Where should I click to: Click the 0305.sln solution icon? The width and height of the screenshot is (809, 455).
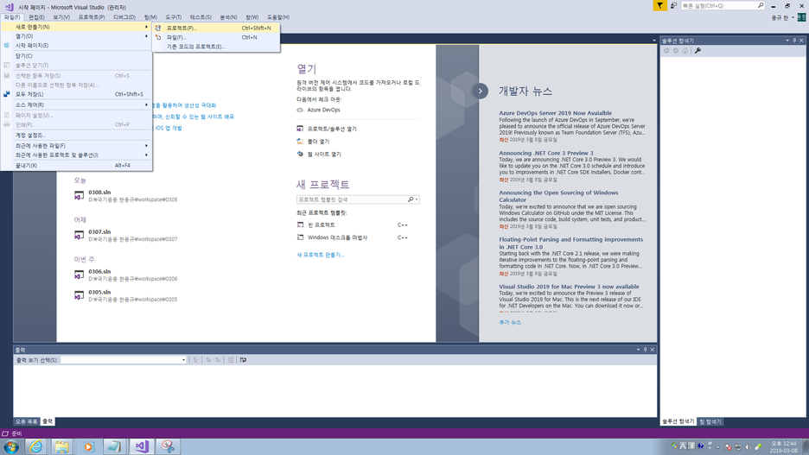pos(79,296)
